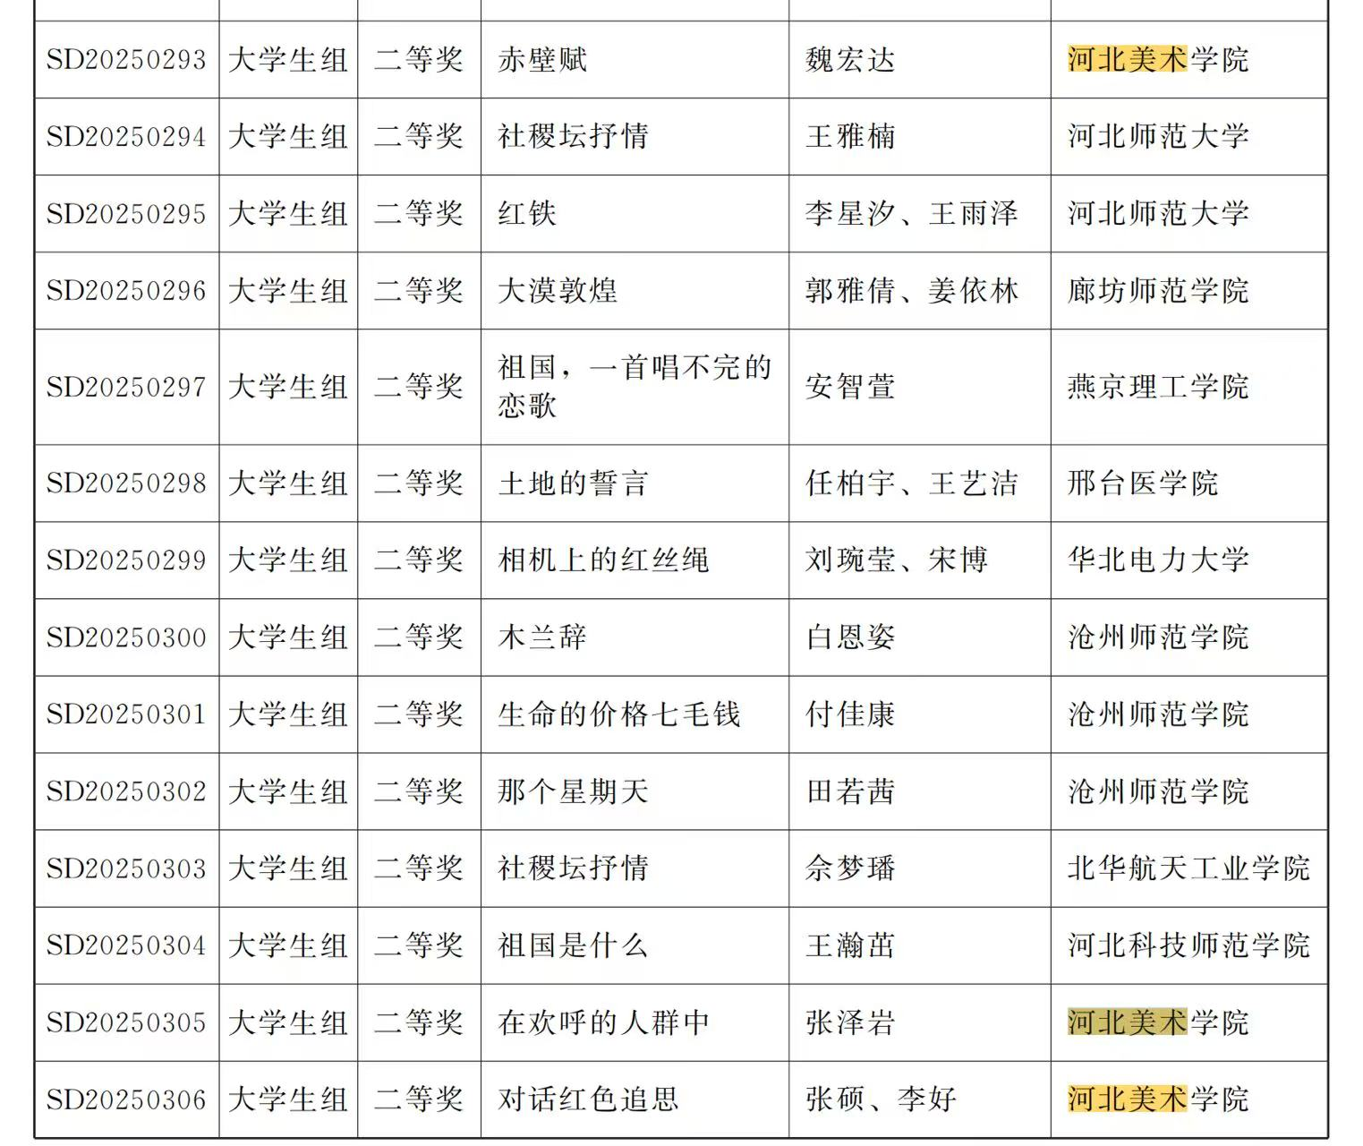Click the entry ID SD20250293
Screen dimensions: 1363x1146
126,60
